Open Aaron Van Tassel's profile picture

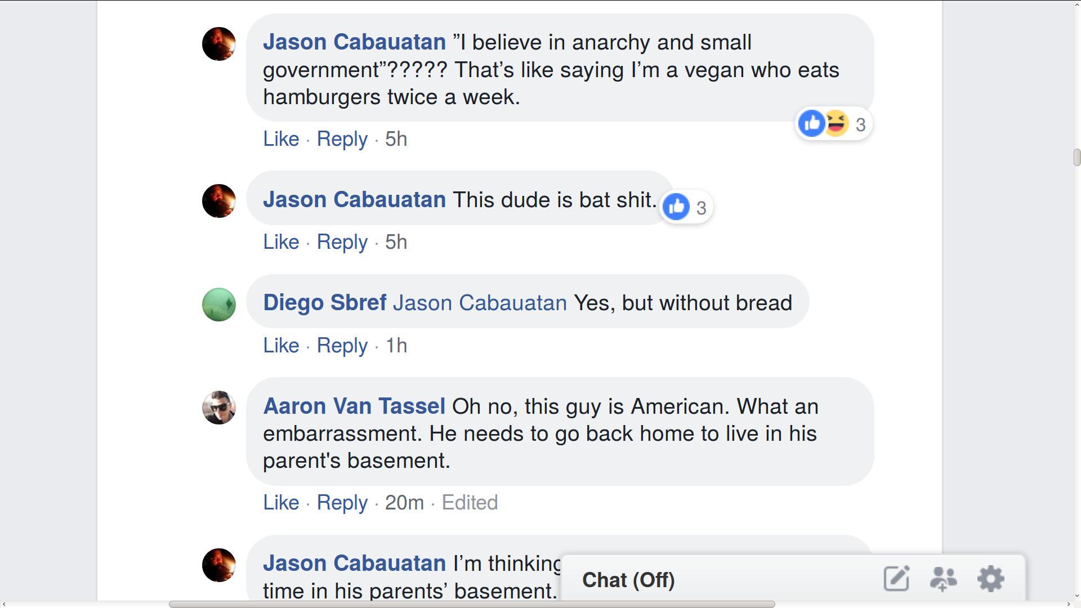pyautogui.click(x=218, y=408)
